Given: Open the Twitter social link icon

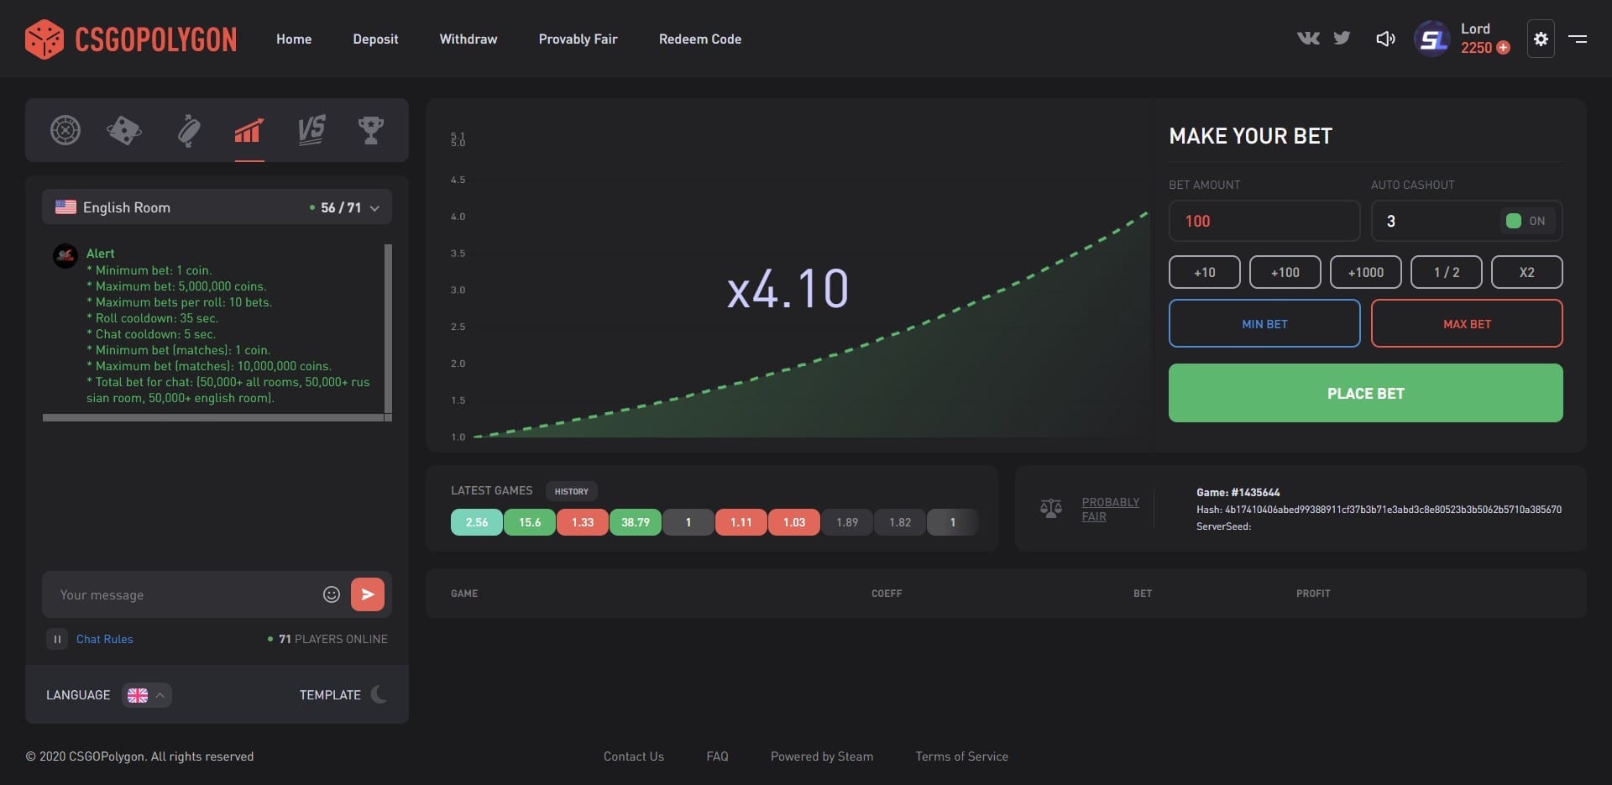Looking at the screenshot, I should pos(1342,38).
